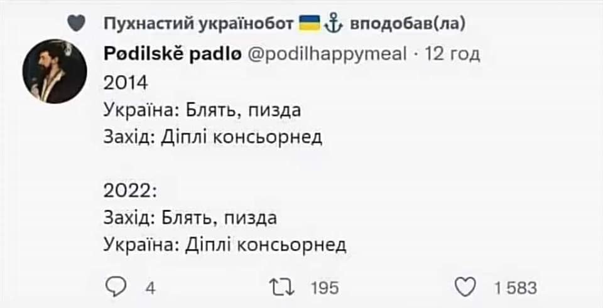Open the "Пухнастий українобот" profile link
603x308 pixels.
(x=198, y=24)
